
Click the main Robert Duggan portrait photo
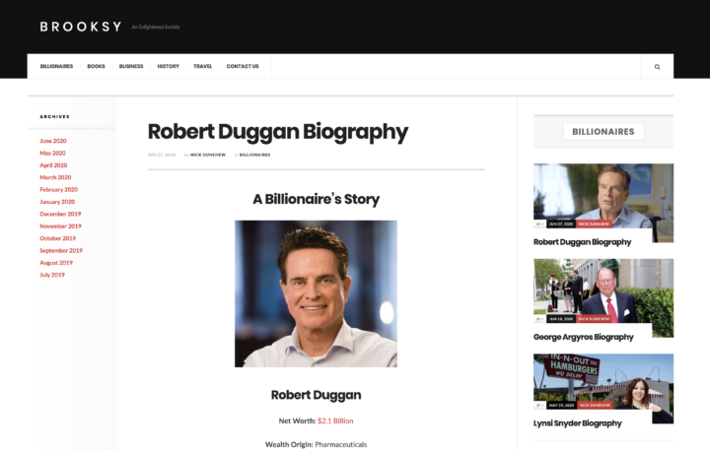[x=317, y=294]
